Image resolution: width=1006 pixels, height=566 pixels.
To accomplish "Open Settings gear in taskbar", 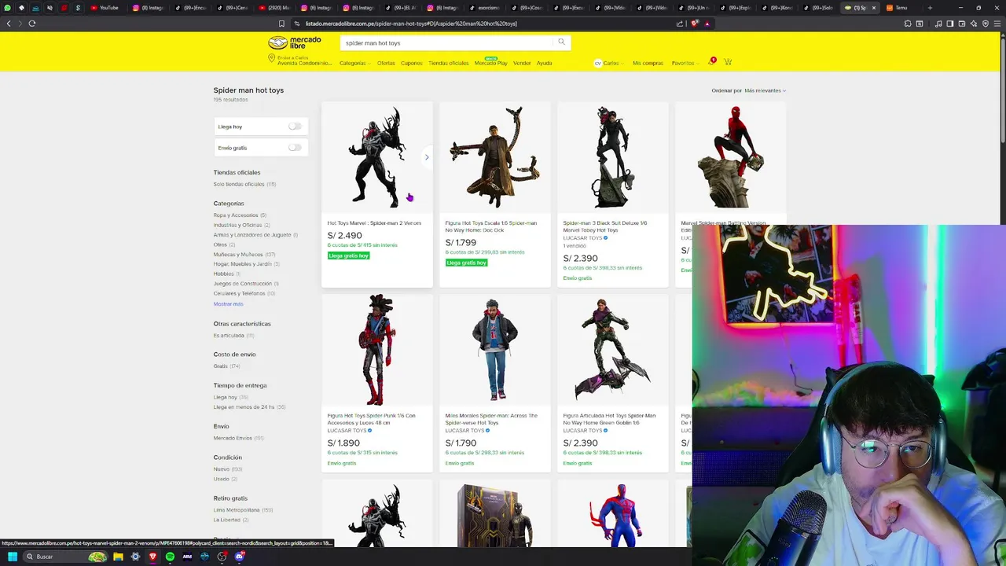I will pos(135,557).
